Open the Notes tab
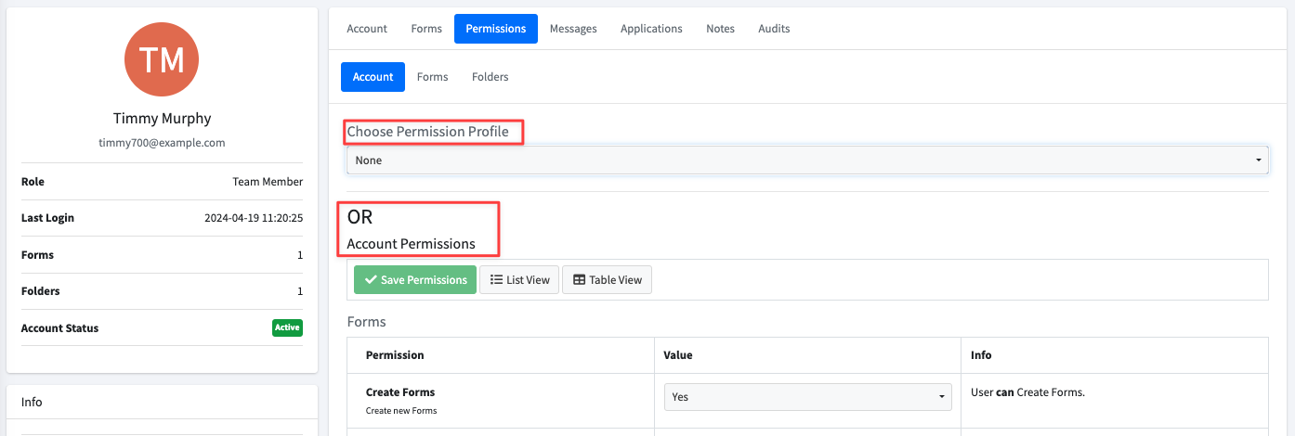The width and height of the screenshot is (1295, 436). [x=720, y=29]
